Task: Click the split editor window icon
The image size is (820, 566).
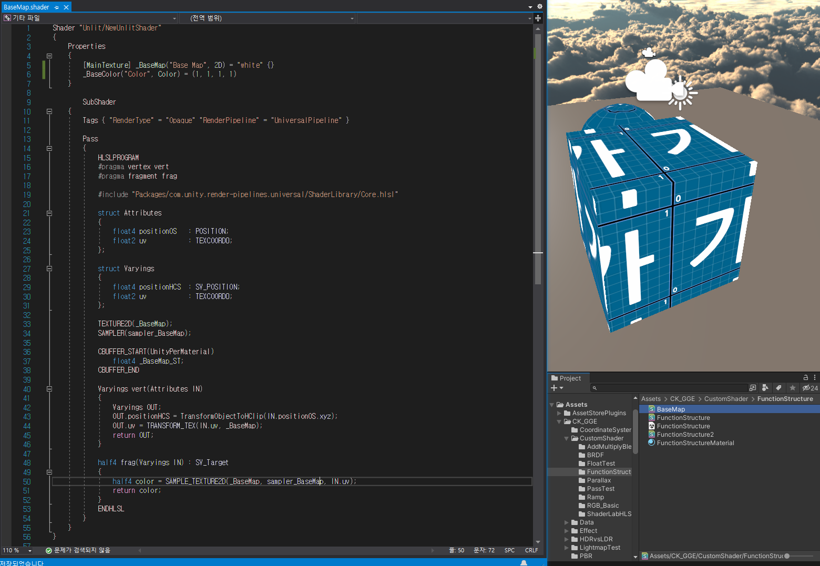Action: click(538, 18)
